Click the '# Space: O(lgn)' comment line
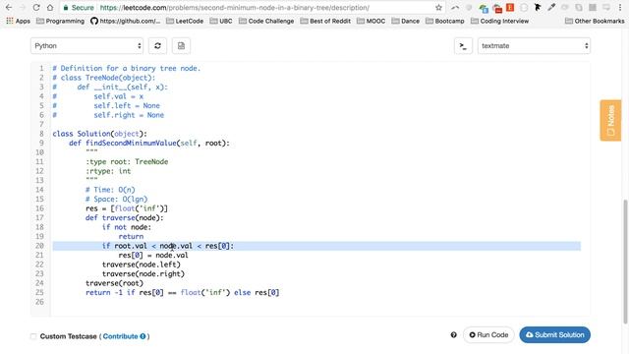629x354 pixels. pyautogui.click(x=117, y=199)
